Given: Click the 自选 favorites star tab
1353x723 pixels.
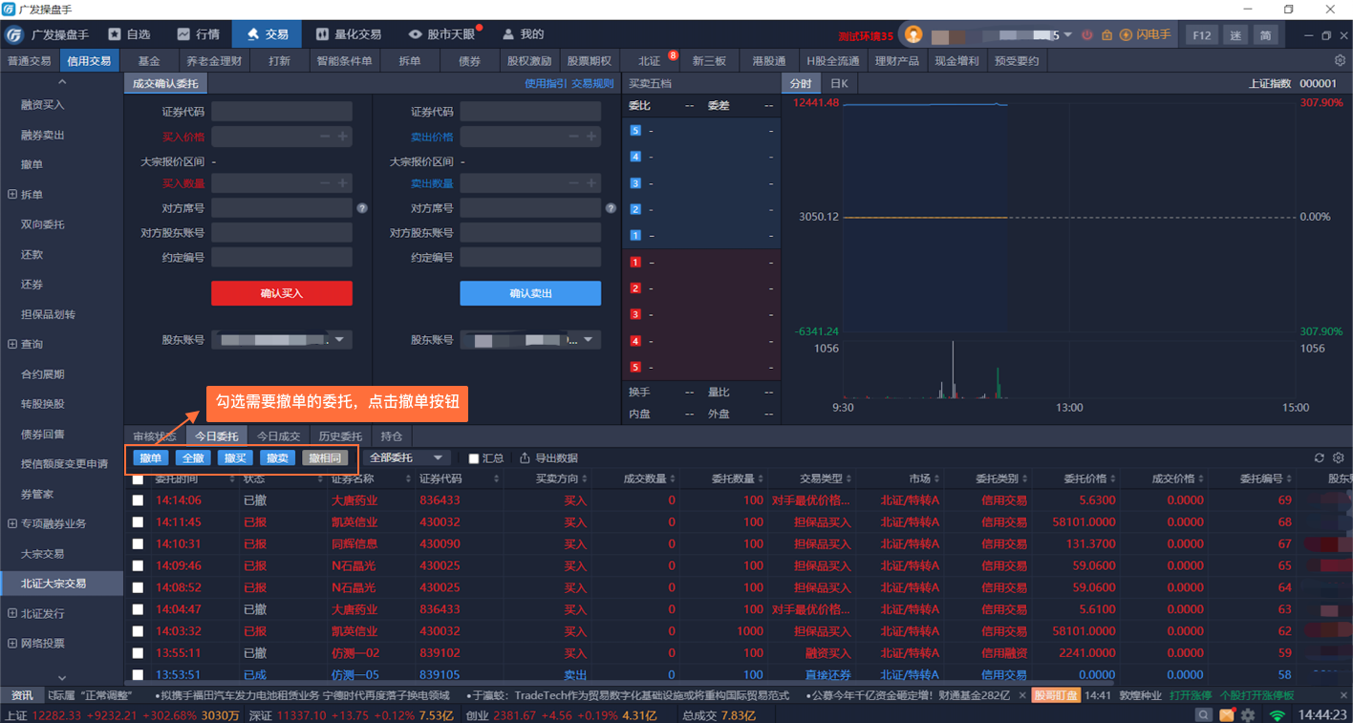Looking at the screenshot, I should coord(130,34).
